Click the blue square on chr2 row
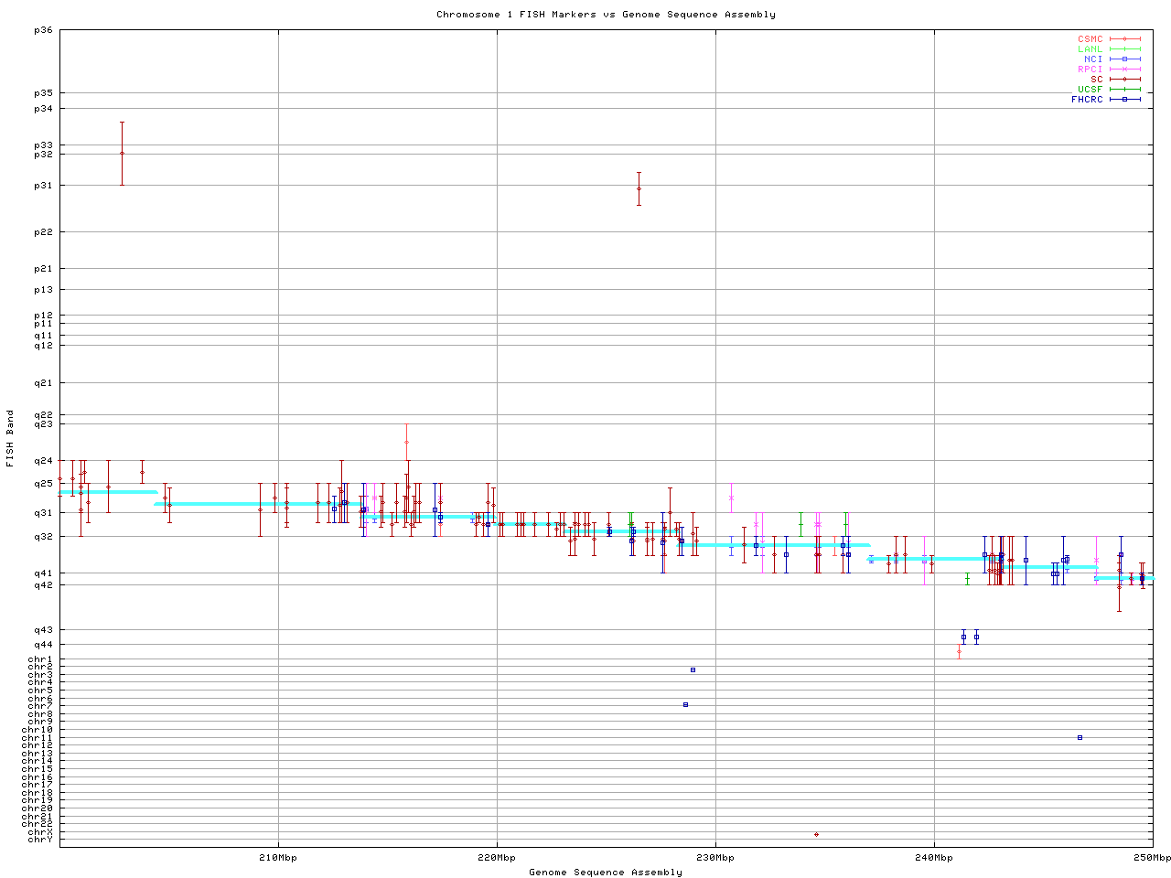The height and width of the screenshot is (878, 1171). pyautogui.click(x=693, y=670)
